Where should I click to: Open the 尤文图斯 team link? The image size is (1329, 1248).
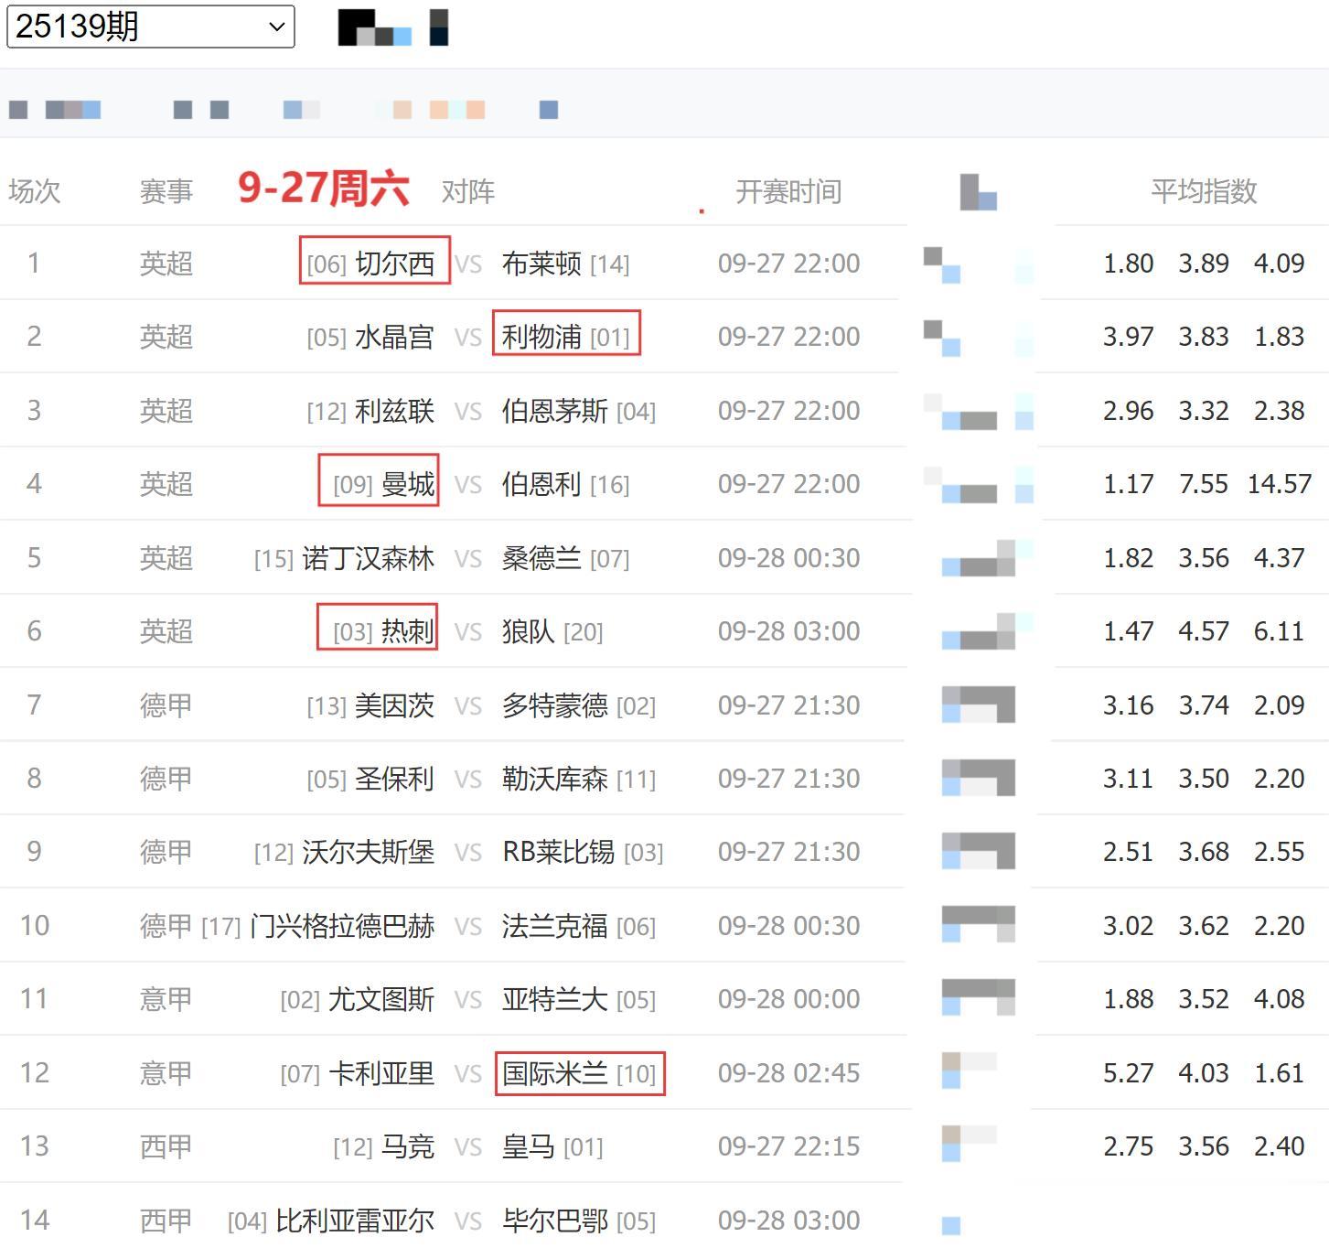(x=380, y=999)
